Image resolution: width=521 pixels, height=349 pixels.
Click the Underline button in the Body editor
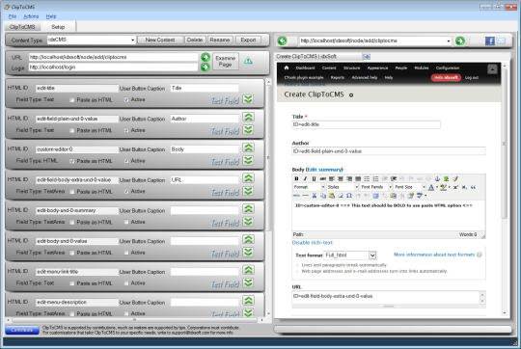pos(314,178)
